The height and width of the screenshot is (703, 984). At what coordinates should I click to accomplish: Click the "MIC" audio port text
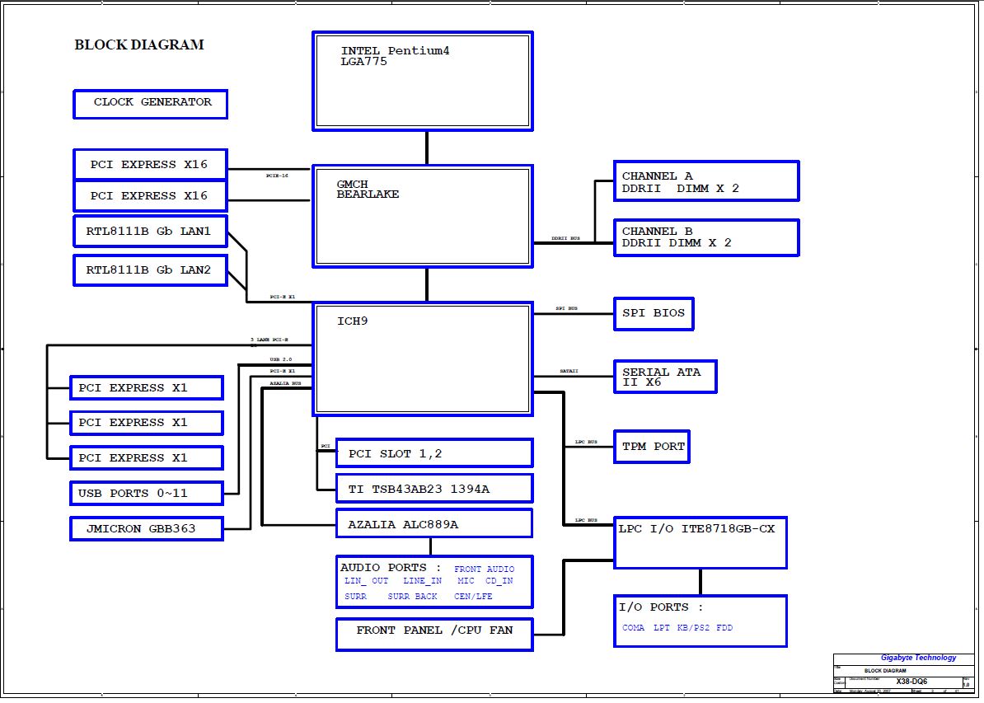pos(466,581)
